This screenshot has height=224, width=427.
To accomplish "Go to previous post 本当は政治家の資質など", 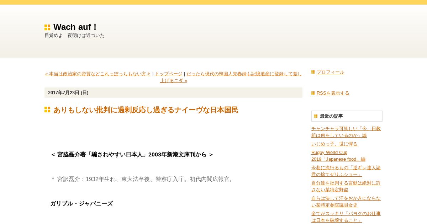I will coord(98,74).
